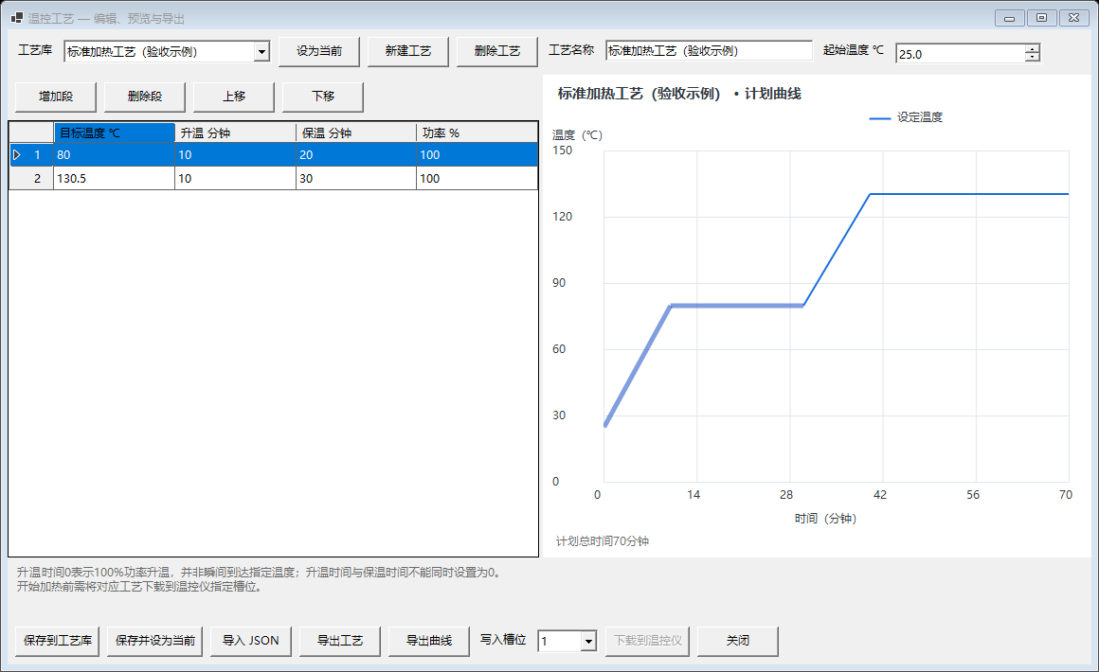
Task: Click the 删除工艺 button
Action: pos(497,51)
